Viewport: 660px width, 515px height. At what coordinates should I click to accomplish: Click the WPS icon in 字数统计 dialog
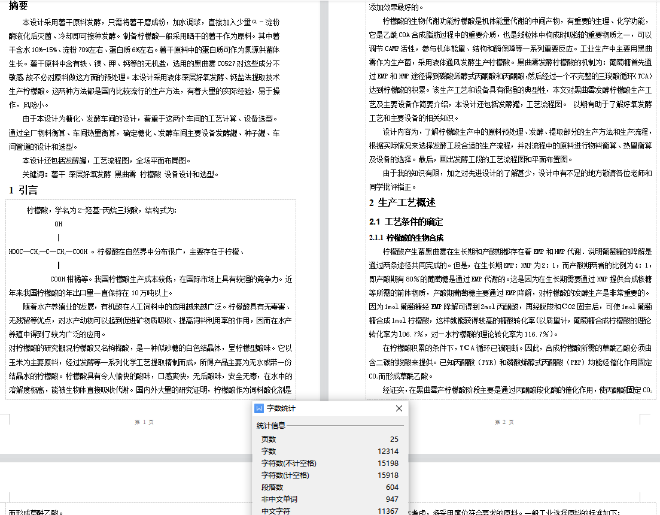pyautogui.click(x=259, y=408)
